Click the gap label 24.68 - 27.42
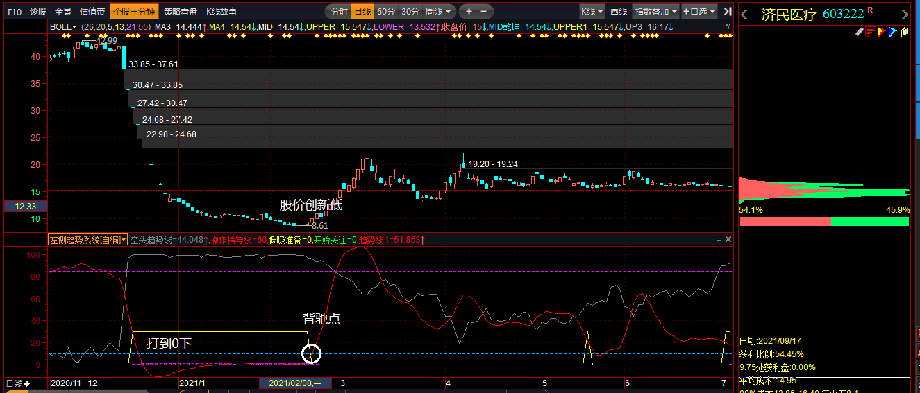This screenshot has width=920, height=393. [x=167, y=120]
